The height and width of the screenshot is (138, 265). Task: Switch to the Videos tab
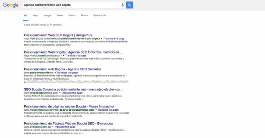[72, 15]
